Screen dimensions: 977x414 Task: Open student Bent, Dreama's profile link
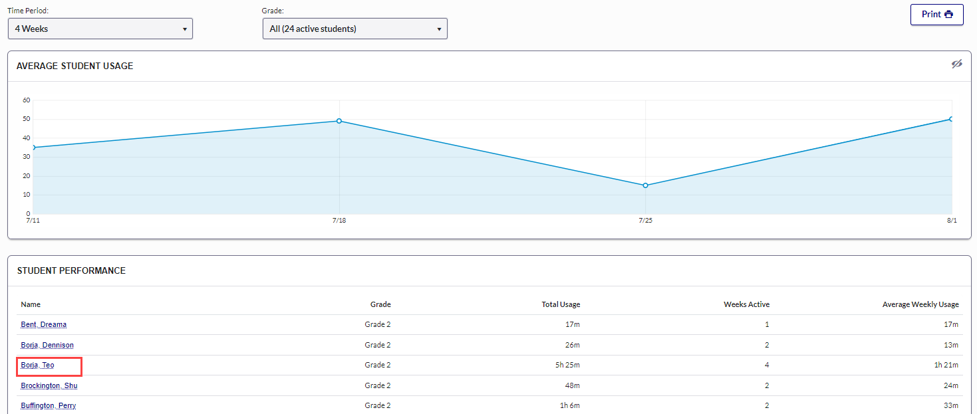coord(43,325)
